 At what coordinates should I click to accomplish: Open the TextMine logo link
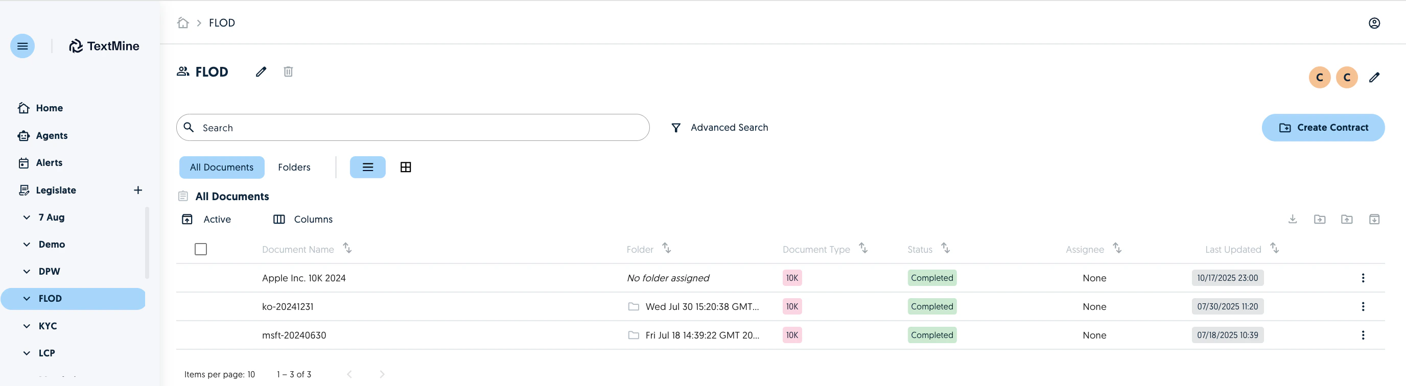[104, 46]
